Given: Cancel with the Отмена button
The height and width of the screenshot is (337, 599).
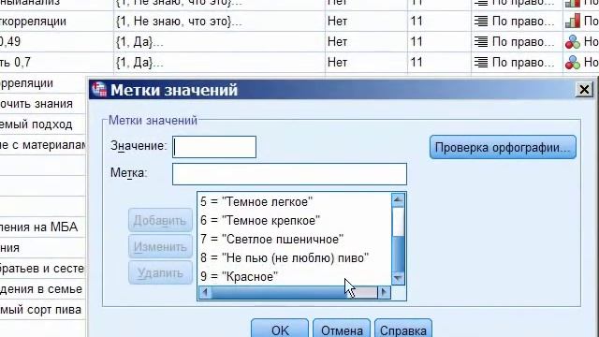Looking at the screenshot, I should point(342,330).
